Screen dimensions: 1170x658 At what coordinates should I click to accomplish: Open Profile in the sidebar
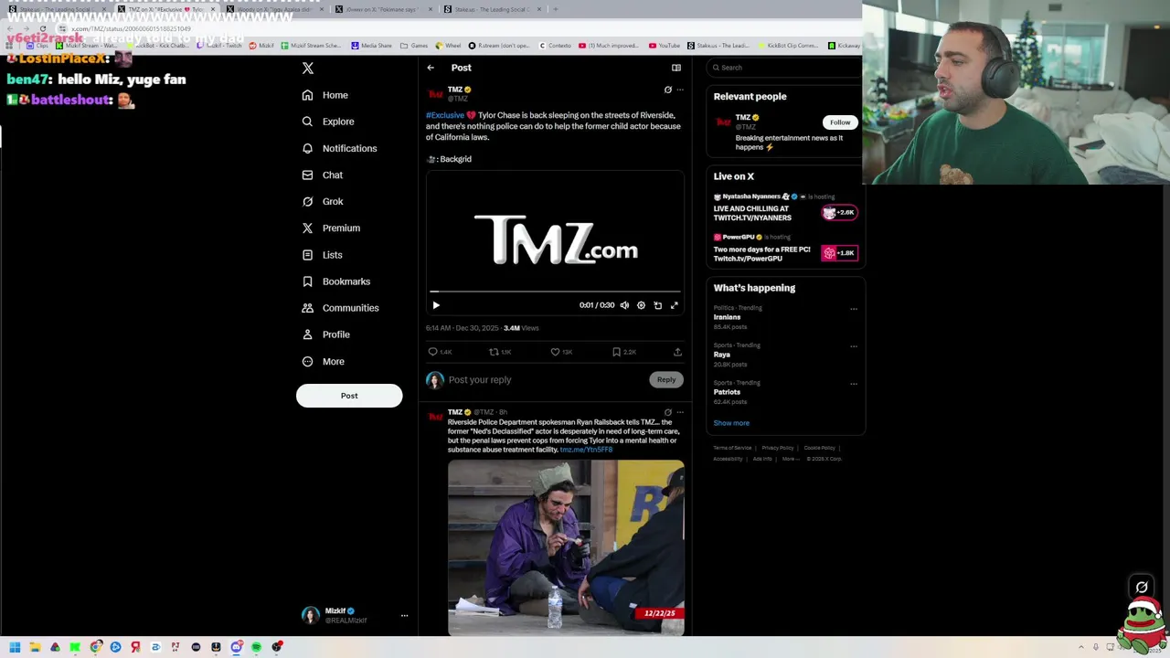[325, 334]
